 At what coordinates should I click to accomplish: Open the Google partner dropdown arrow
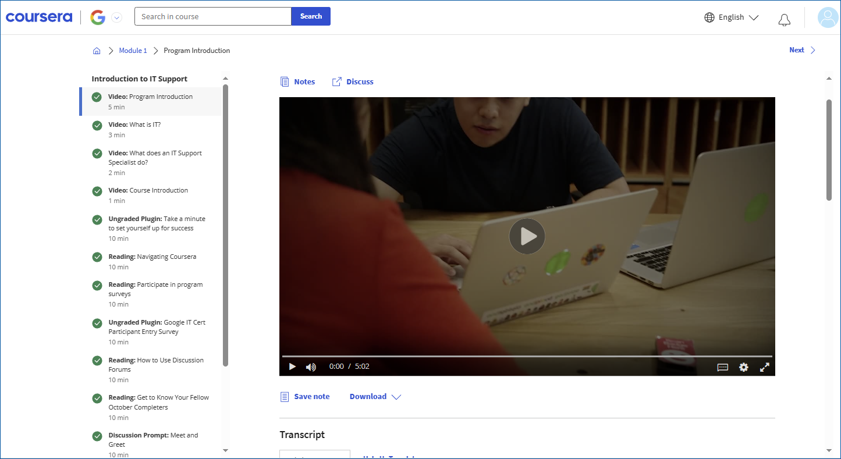(116, 17)
